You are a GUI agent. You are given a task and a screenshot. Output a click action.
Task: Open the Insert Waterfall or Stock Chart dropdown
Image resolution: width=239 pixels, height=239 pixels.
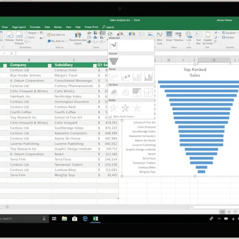[x=103, y=33]
